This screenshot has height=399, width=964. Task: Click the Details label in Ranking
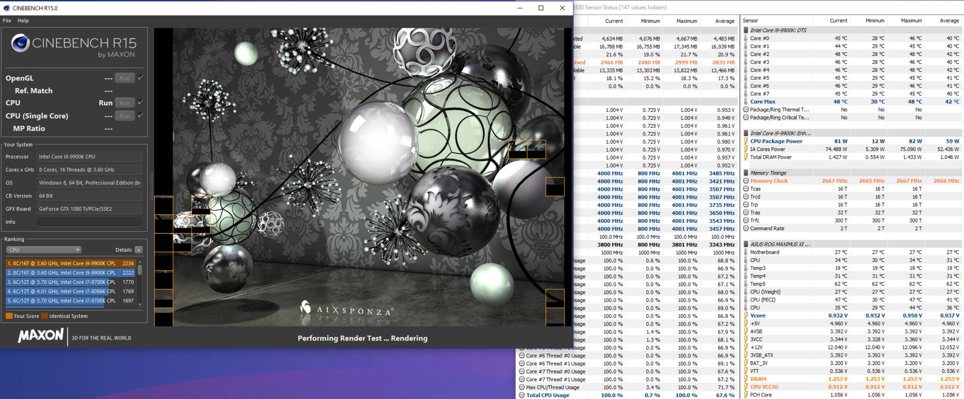(x=123, y=250)
